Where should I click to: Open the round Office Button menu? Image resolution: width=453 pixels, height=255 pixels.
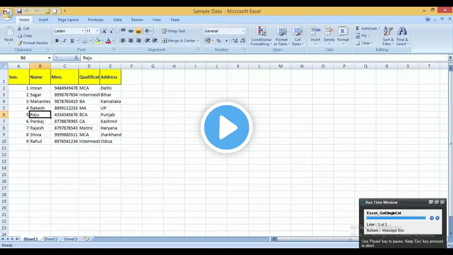pos(7,14)
